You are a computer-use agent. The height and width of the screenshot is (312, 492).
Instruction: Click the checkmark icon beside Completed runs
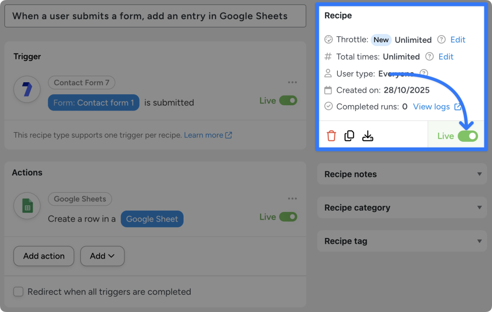[x=328, y=107]
